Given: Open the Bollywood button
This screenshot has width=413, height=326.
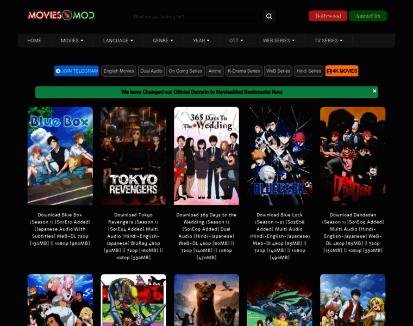Looking at the screenshot, I should [x=328, y=16].
